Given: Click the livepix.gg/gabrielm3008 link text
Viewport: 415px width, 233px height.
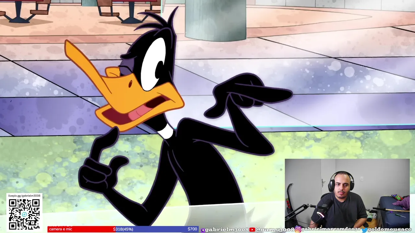Looking at the screenshot, I should pyautogui.click(x=24, y=196).
